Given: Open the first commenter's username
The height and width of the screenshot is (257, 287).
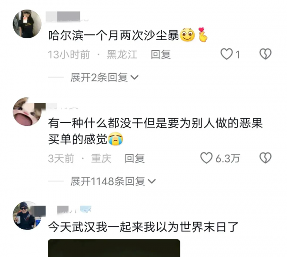Looking at the screenshot, I should (x=67, y=16).
